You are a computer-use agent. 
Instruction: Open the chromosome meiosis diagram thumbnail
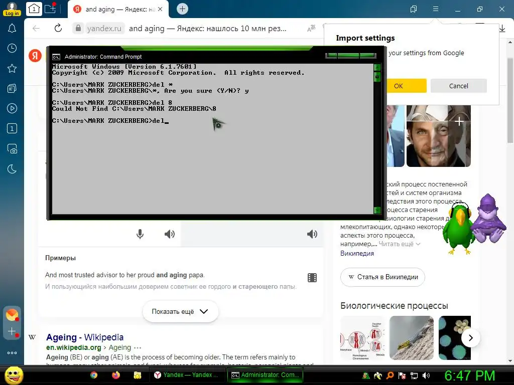(362, 338)
